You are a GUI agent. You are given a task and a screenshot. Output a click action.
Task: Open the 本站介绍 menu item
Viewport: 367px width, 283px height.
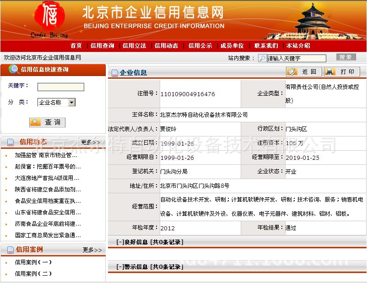coord(298,46)
